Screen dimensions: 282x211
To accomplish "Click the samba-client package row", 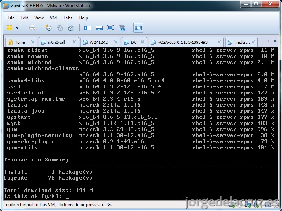I will click(x=141, y=50).
